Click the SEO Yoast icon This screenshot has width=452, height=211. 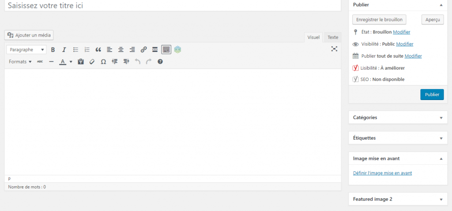coord(355,79)
